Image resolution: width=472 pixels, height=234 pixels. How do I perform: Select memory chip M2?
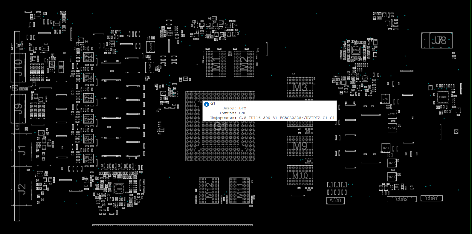(x=244, y=64)
